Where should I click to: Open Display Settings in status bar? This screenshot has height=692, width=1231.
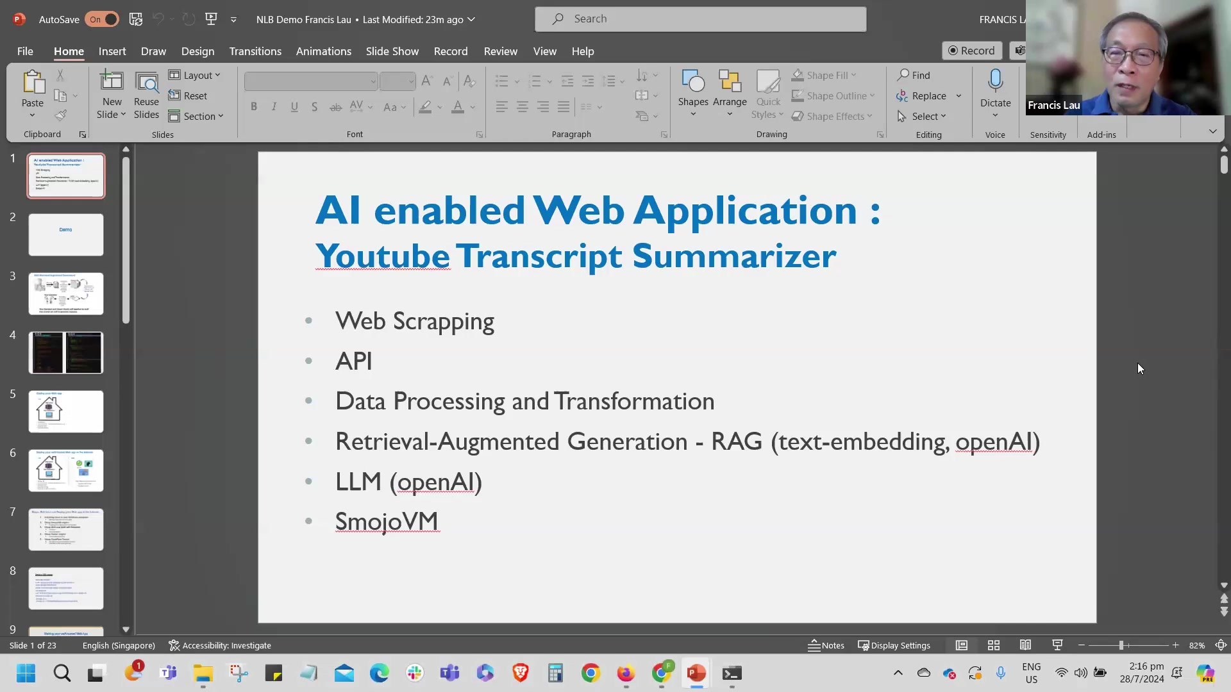[x=894, y=645]
